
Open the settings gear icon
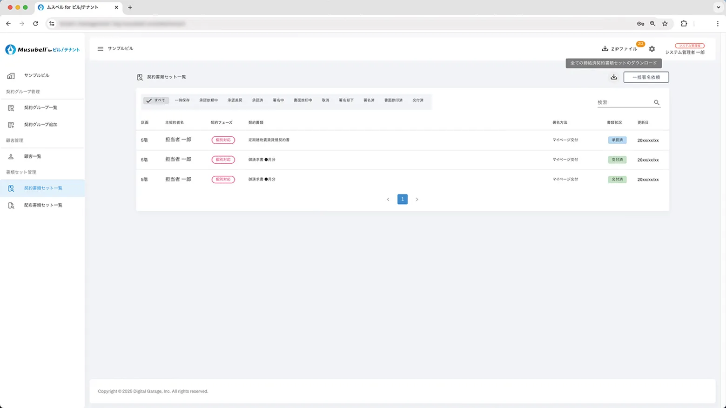(652, 49)
